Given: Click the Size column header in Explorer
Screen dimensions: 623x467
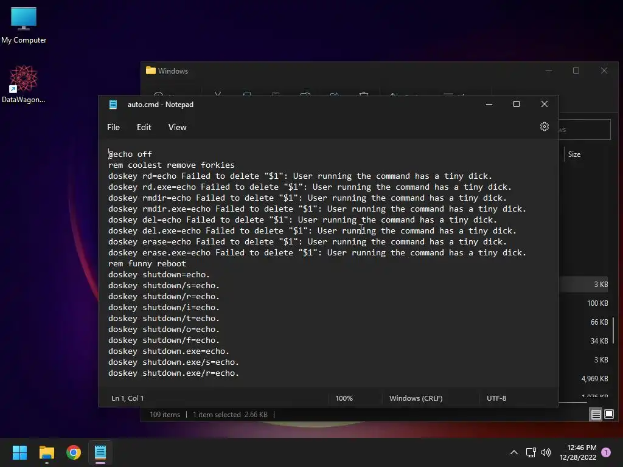Looking at the screenshot, I should pyautogui.click(x=574, y=154).
